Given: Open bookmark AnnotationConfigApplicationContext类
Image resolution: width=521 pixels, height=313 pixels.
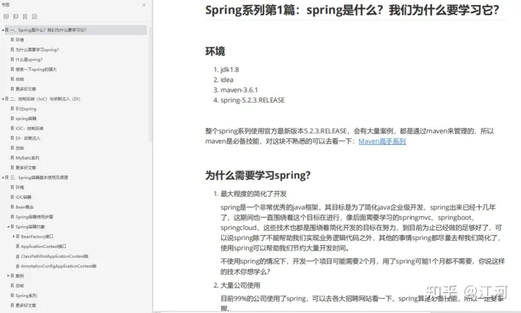Looking at the screenshot, I should click(x=59, y=266).
